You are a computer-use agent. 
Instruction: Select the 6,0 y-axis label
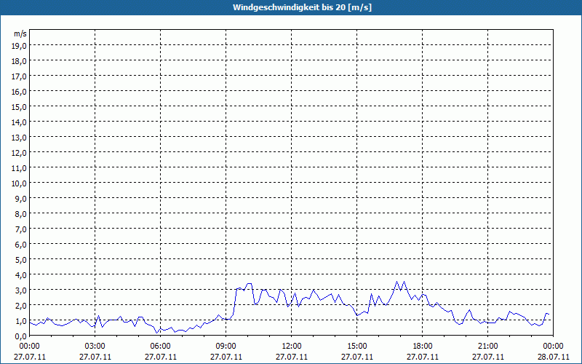click(x=20, y=245)
